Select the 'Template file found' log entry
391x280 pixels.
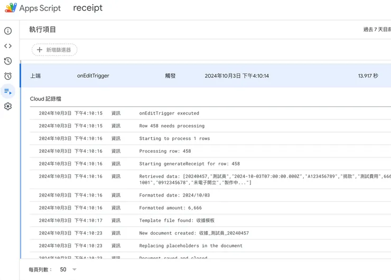point(210,220)
